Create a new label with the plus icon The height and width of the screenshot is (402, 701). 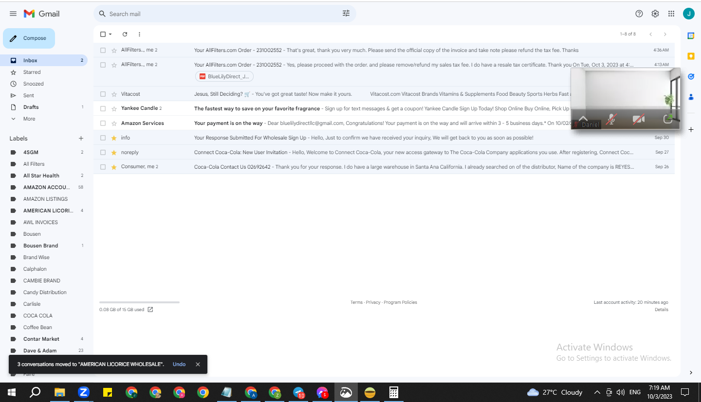(x=81, y=139)
